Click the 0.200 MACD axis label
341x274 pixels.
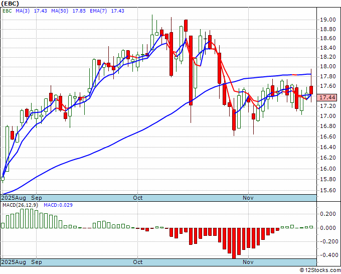click(328, 214)
